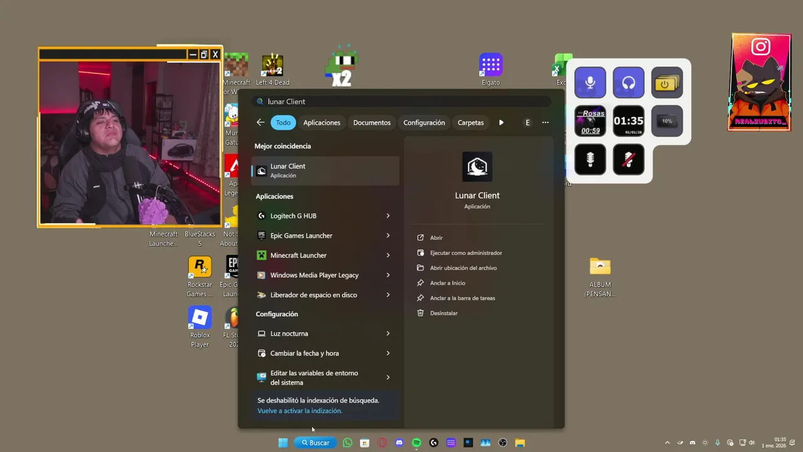
Task: Toggle the white studio microphone tile
Action: pos(590,159)
